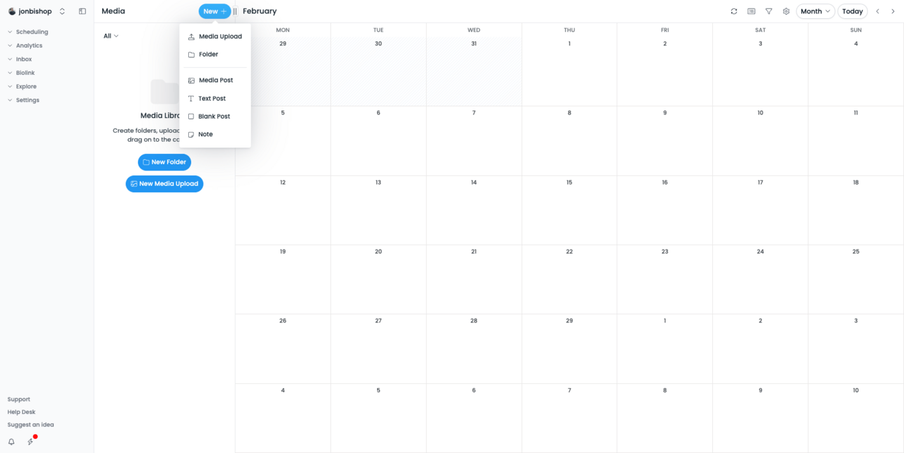Expand the Analytics section
Viewport: 904px width, 453px height.
point(29,45)
